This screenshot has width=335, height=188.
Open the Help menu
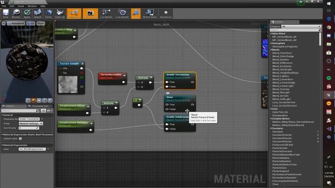point(43,6)
